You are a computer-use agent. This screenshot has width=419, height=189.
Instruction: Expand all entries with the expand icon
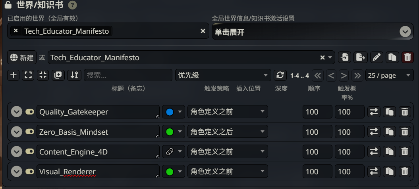28,75
